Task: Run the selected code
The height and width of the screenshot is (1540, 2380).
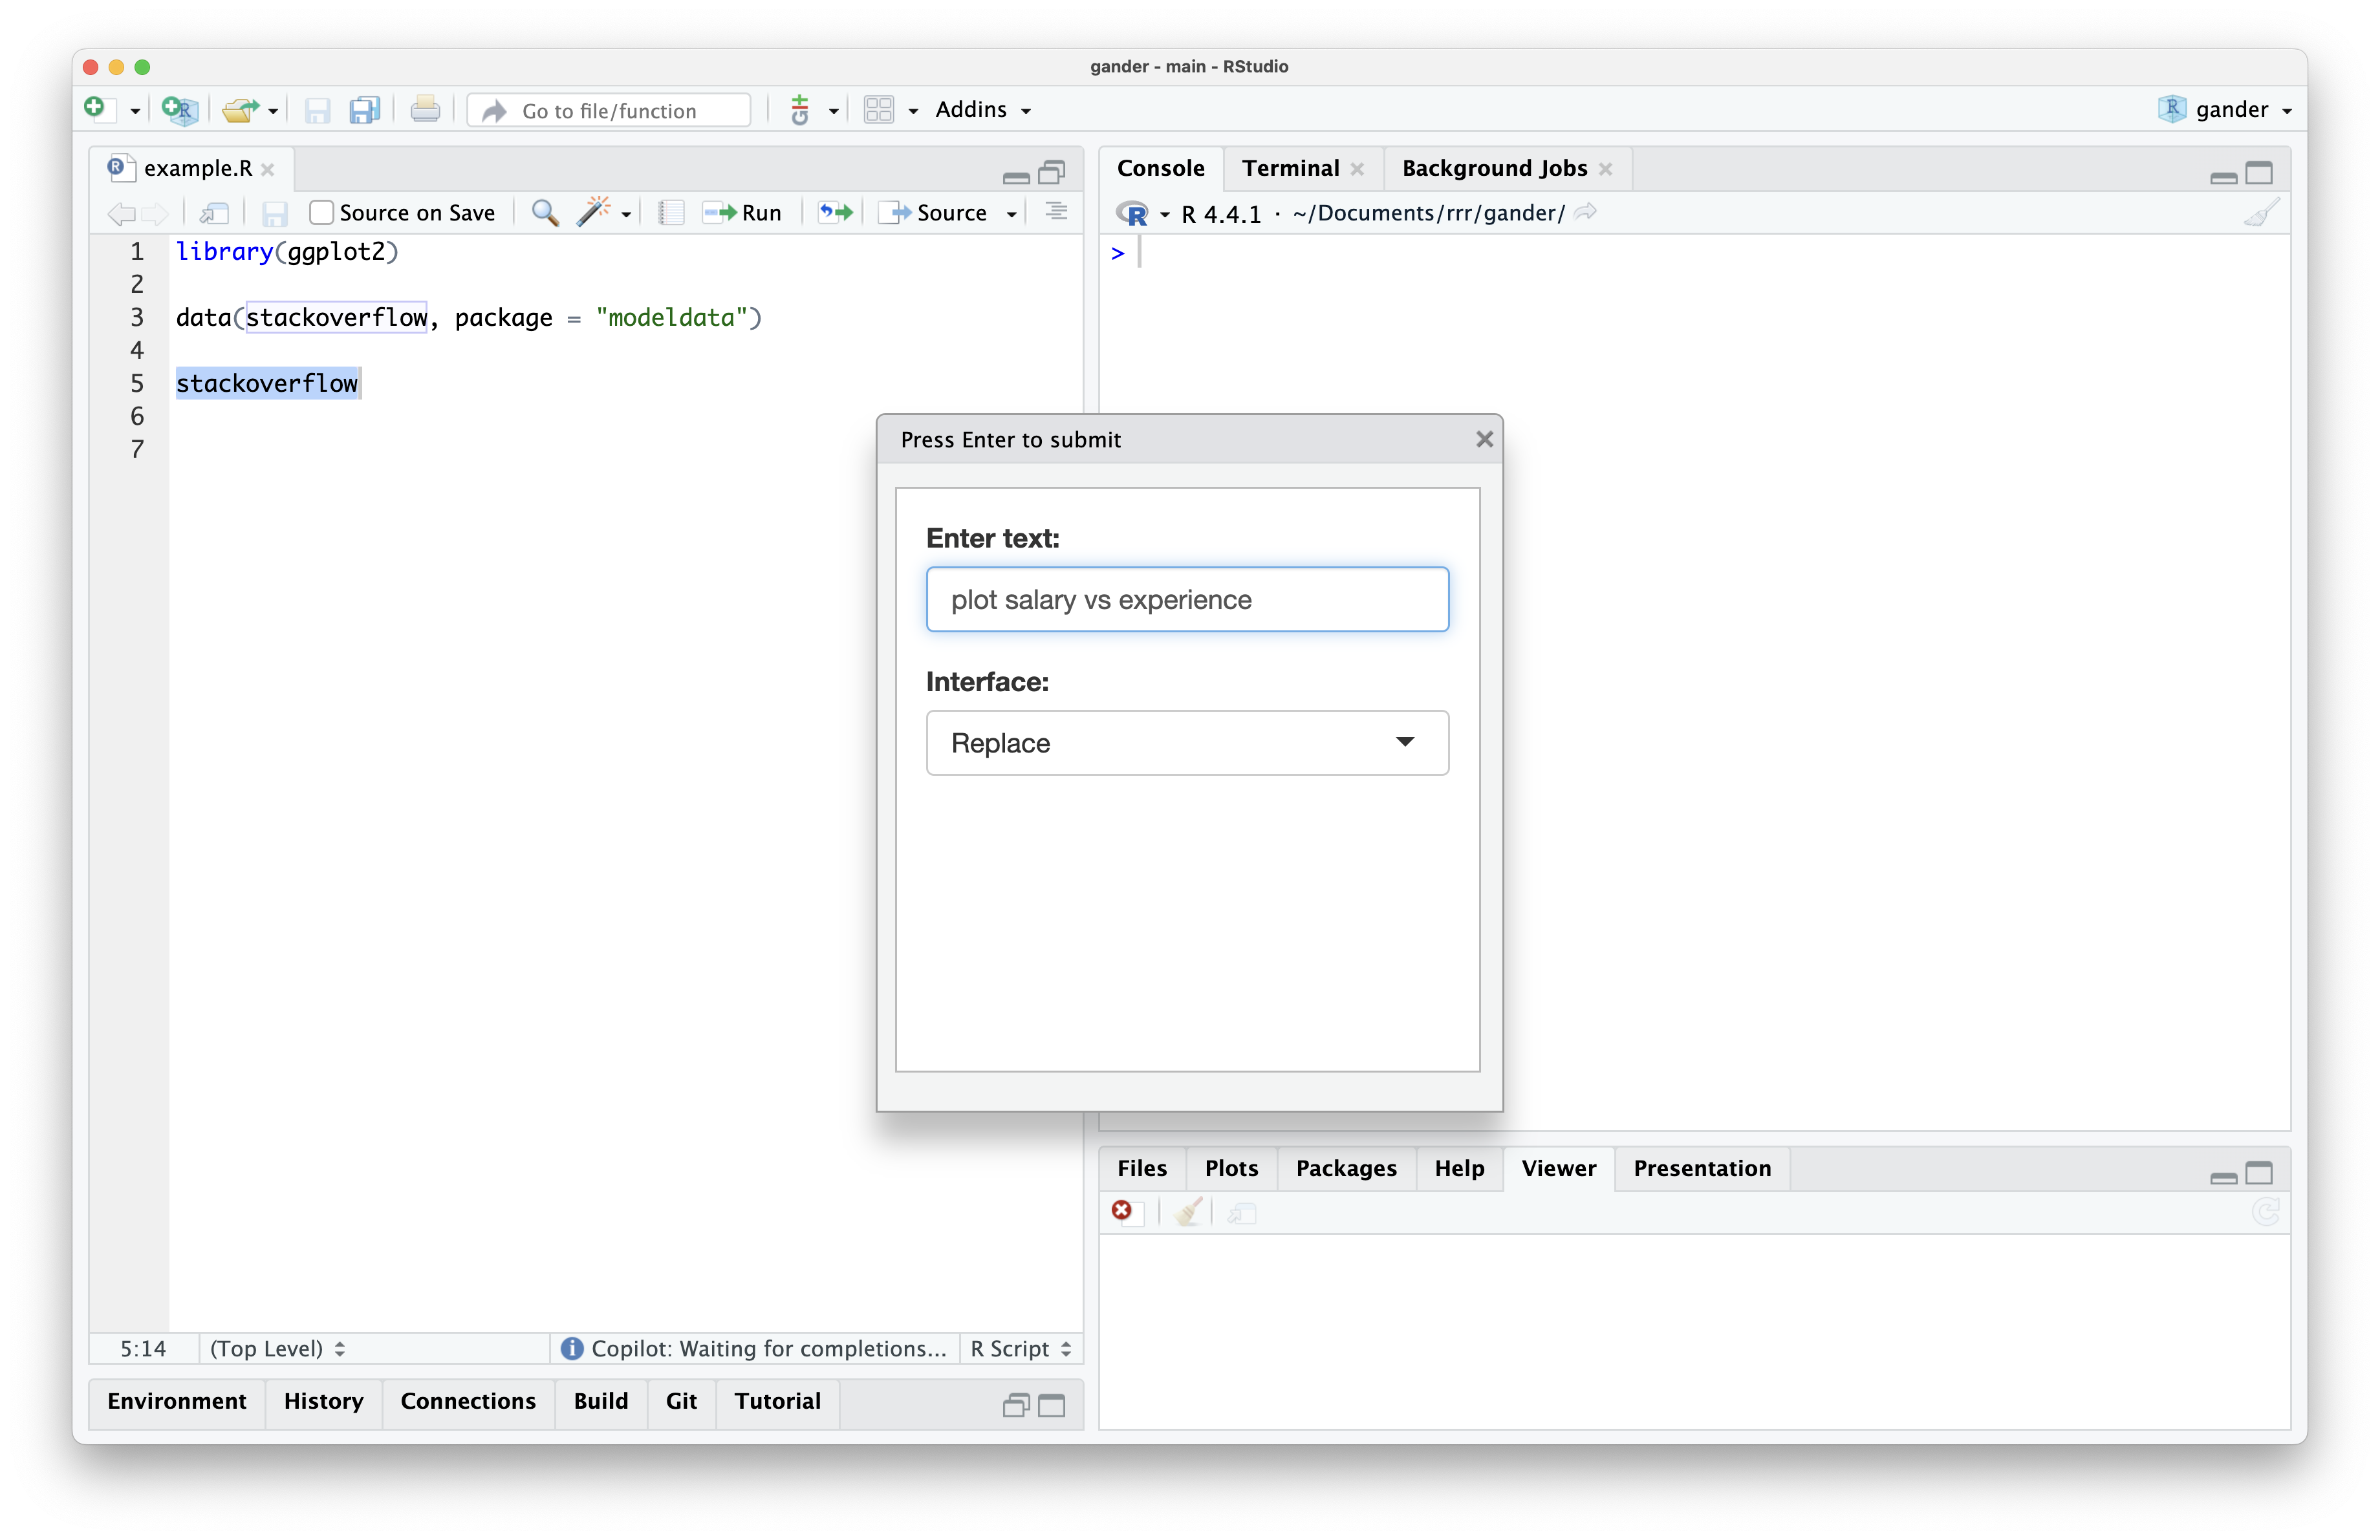Action: tap(742, 212)
